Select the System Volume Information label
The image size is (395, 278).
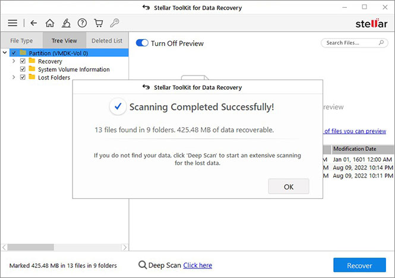[74, 69]
